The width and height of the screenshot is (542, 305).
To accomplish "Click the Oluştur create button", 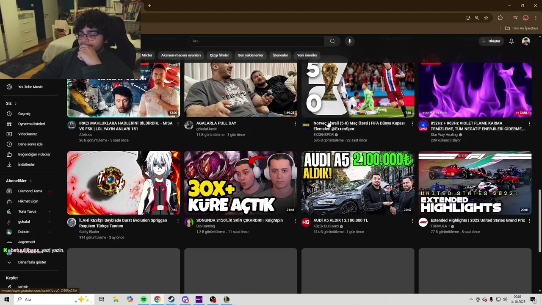I will tap(491, 41).
